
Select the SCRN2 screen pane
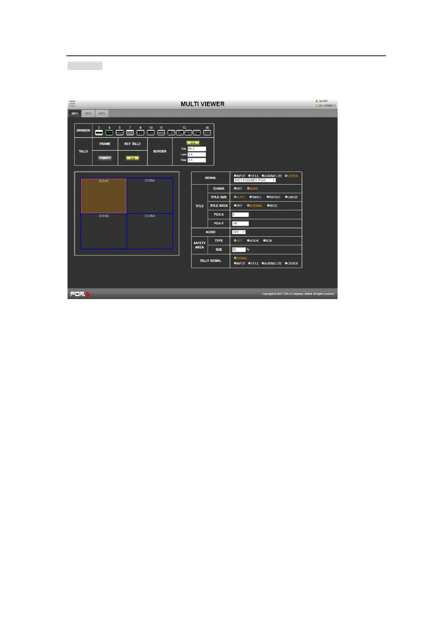[x=150, y=196]
